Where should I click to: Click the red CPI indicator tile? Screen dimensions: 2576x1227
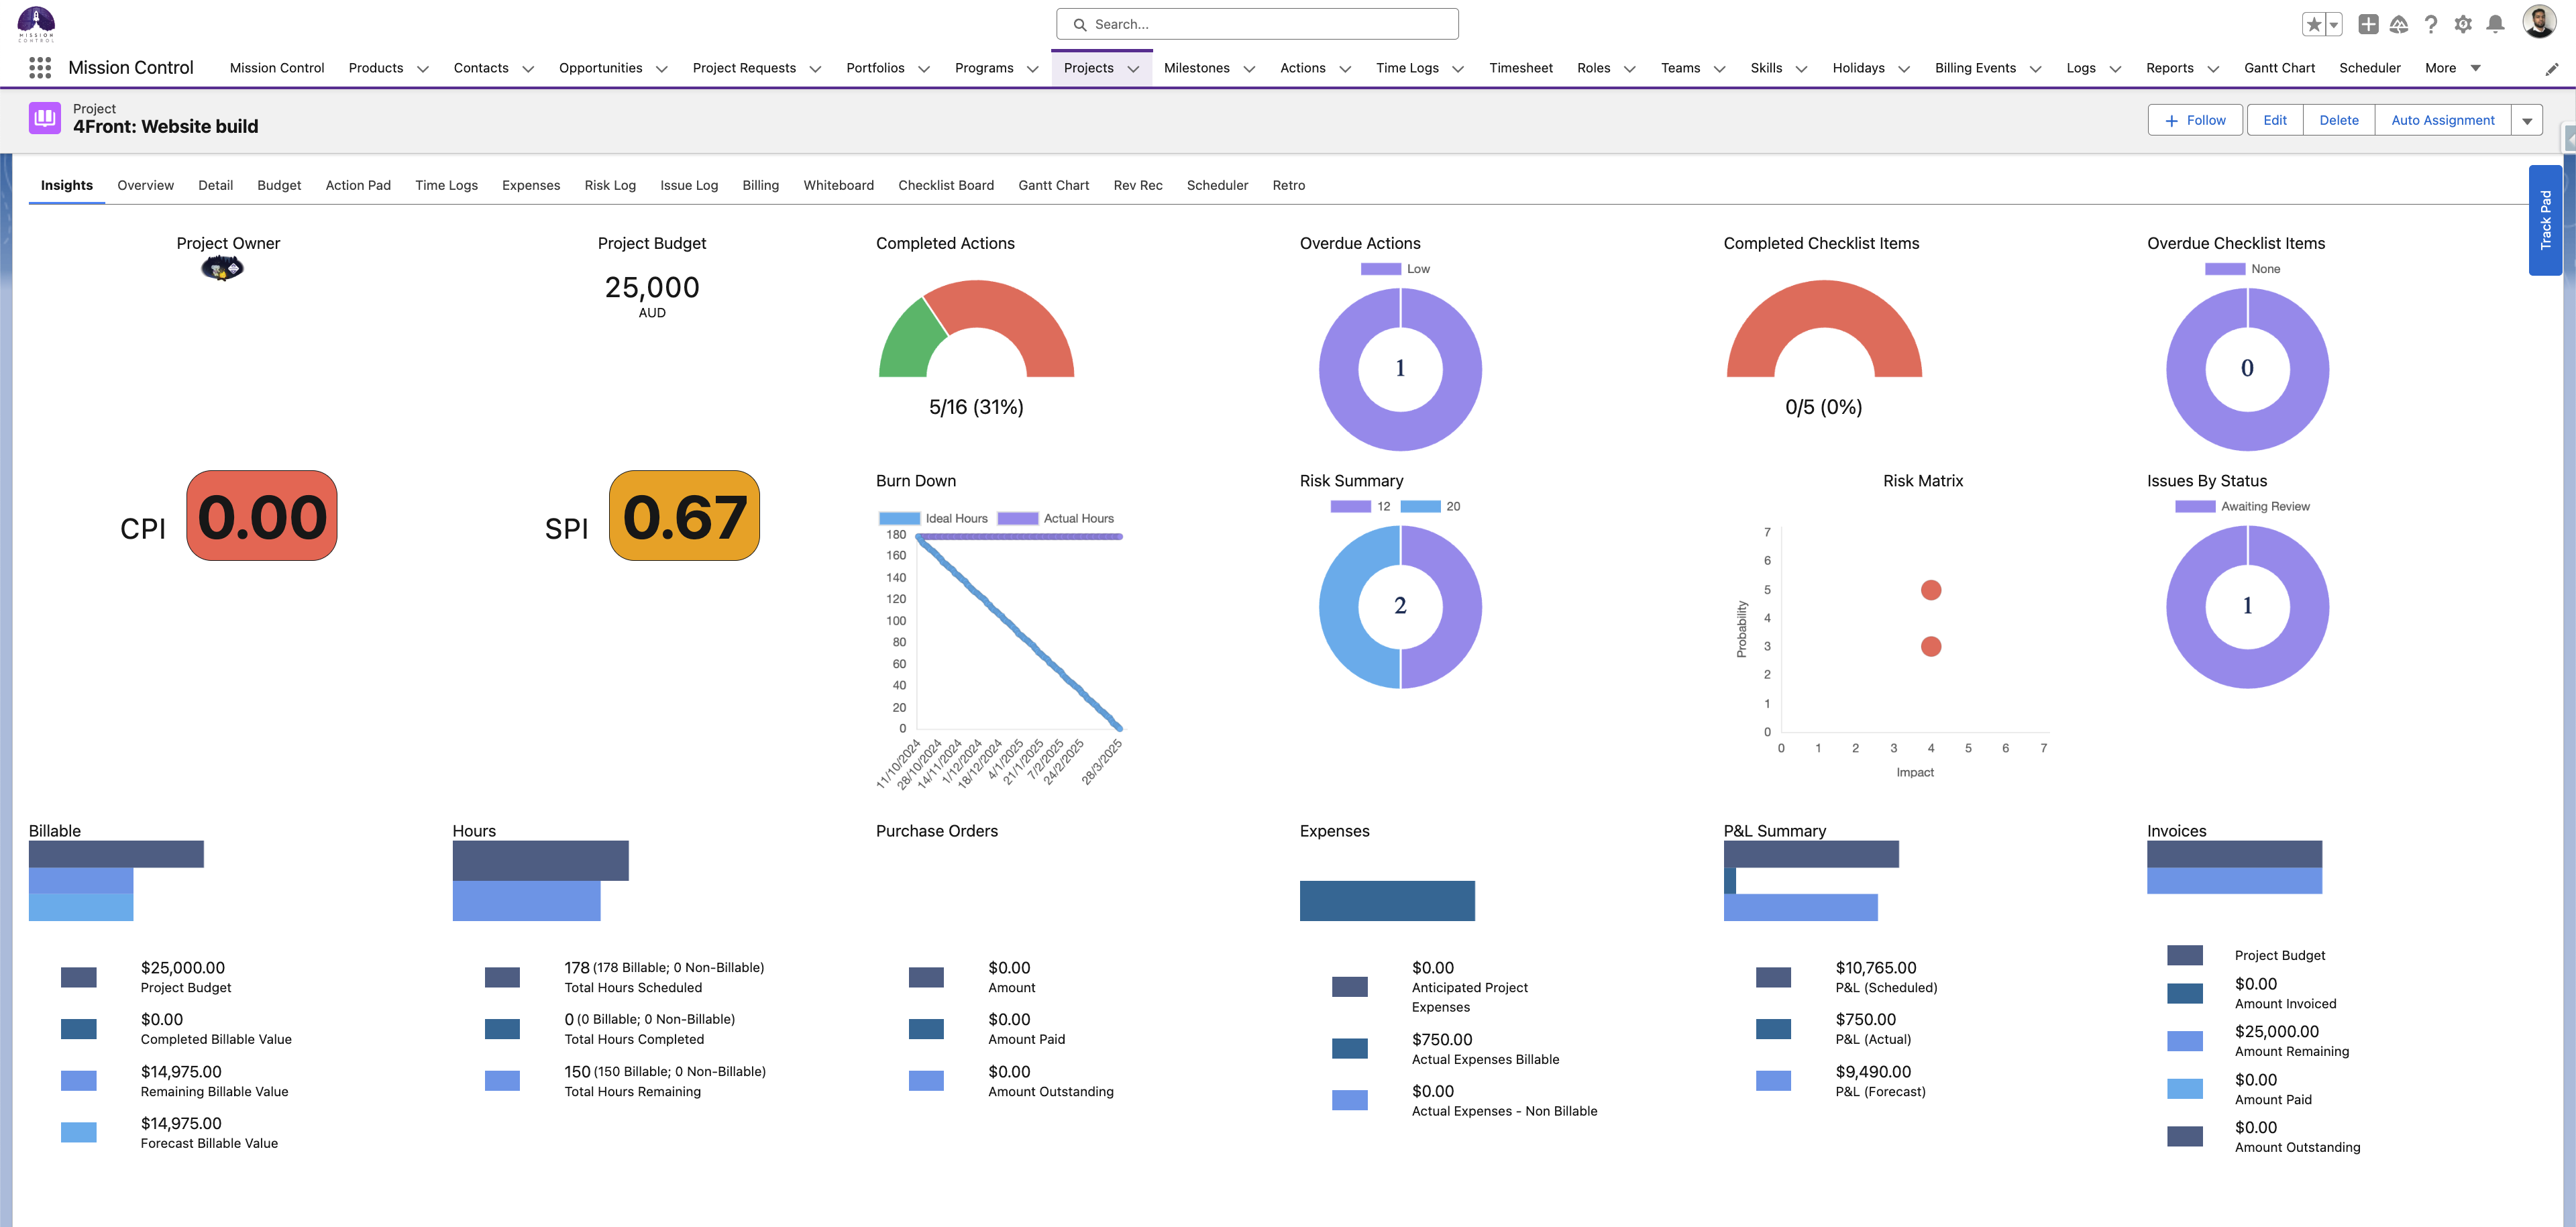pos(261,516)
